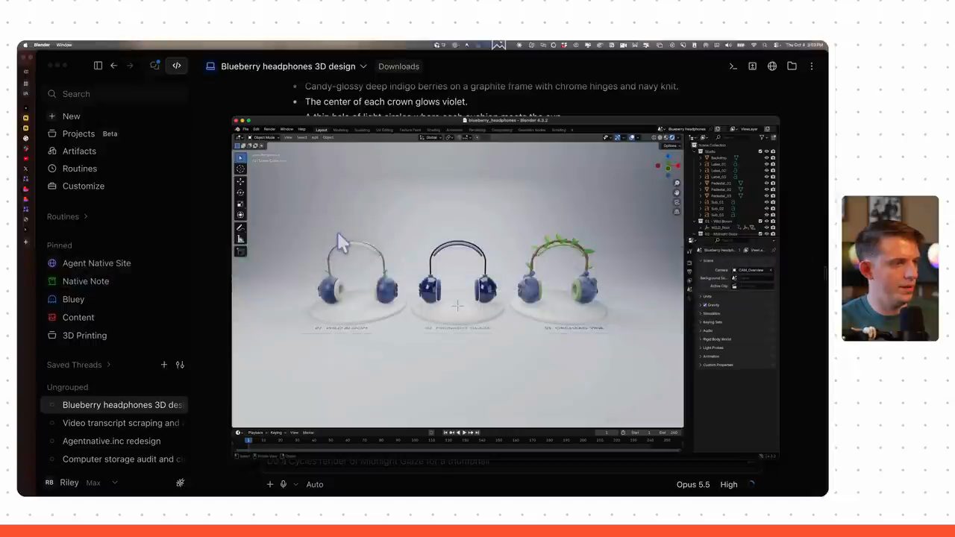Select the Blender Move tool
Image resolution: width=955 pixels, height=537 pixels.
tap(240, 181)
